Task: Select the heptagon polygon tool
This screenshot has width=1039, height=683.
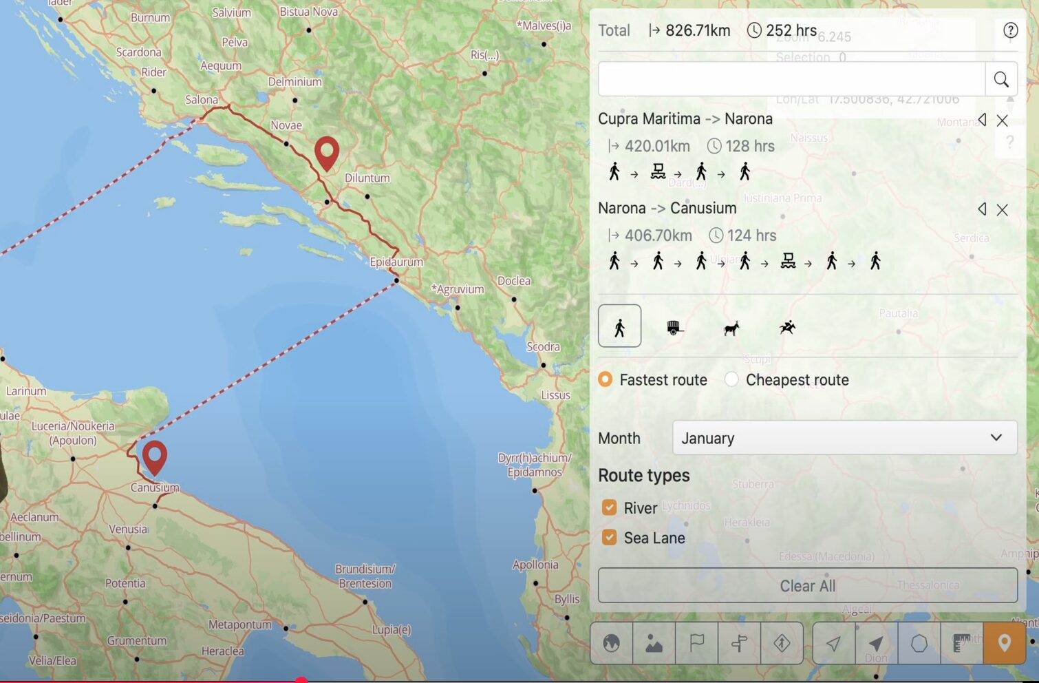Action: (x=919, y=644)
